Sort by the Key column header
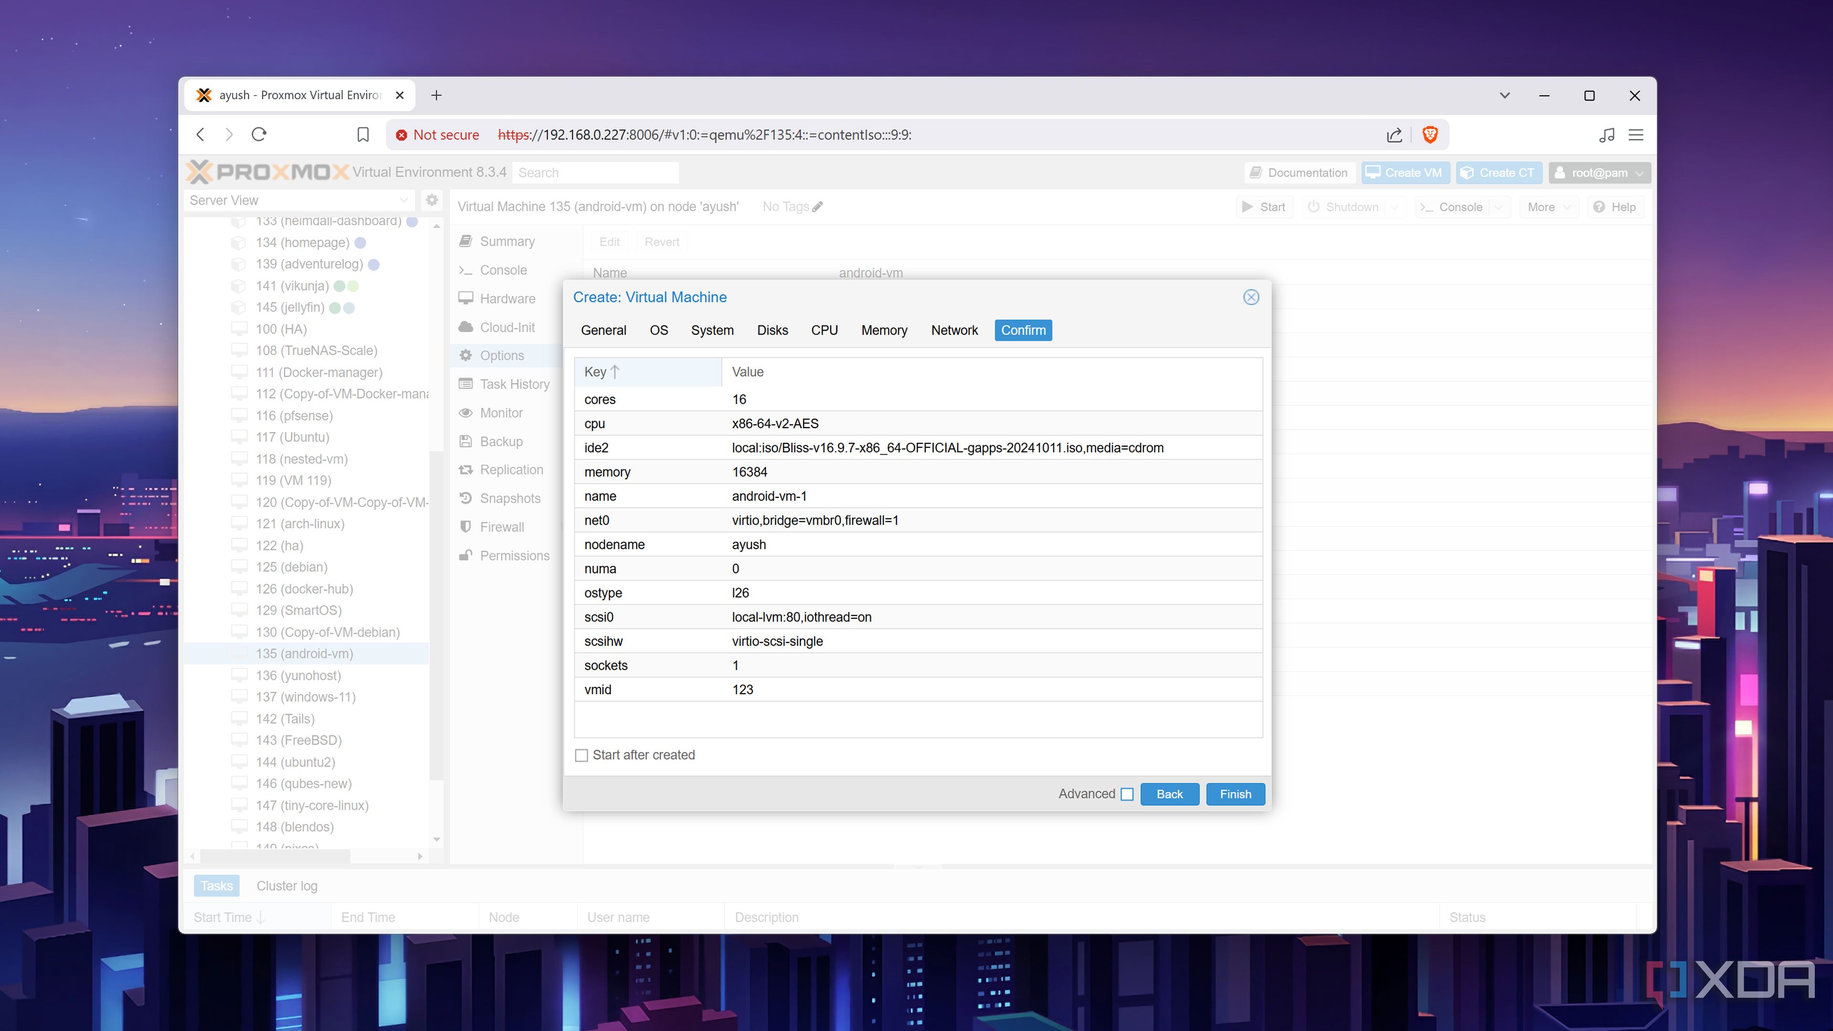Image resolution: width=1833 pixels, height=1031 pixels. 648,372
